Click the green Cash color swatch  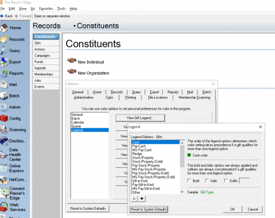(x=189, y=155)
